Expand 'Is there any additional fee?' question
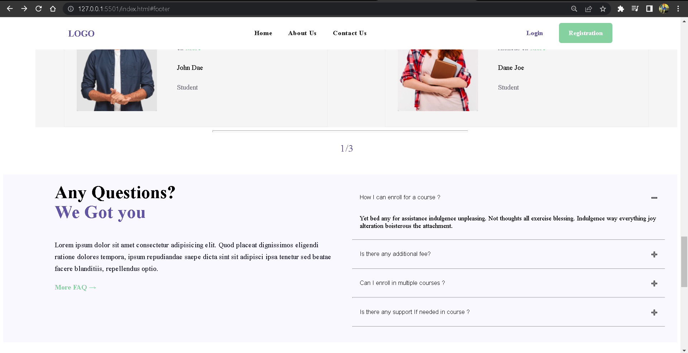The width and height of the screenshot is (688, 353). click(x=655, y=254)
